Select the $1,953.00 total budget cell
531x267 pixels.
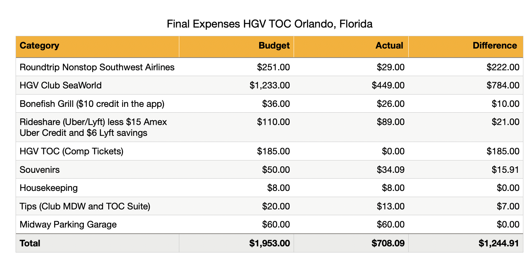click(270, 243)
